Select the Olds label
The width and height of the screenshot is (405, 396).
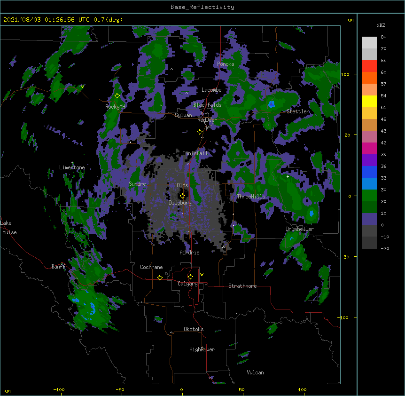[x=182, y=185]
